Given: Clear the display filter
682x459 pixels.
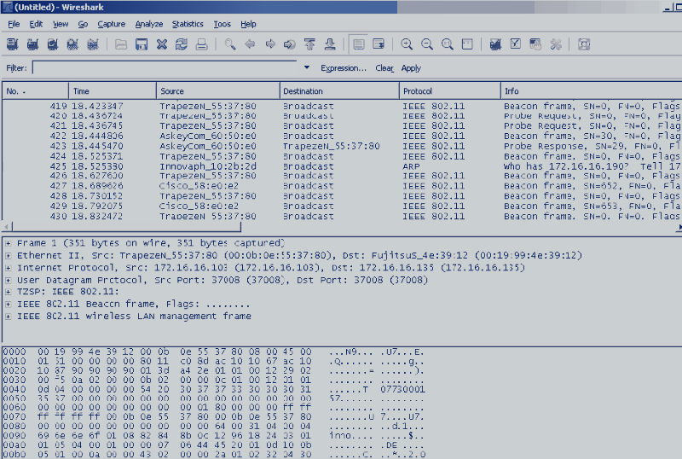Looking at the screenshot, I should tap(384, 68).
